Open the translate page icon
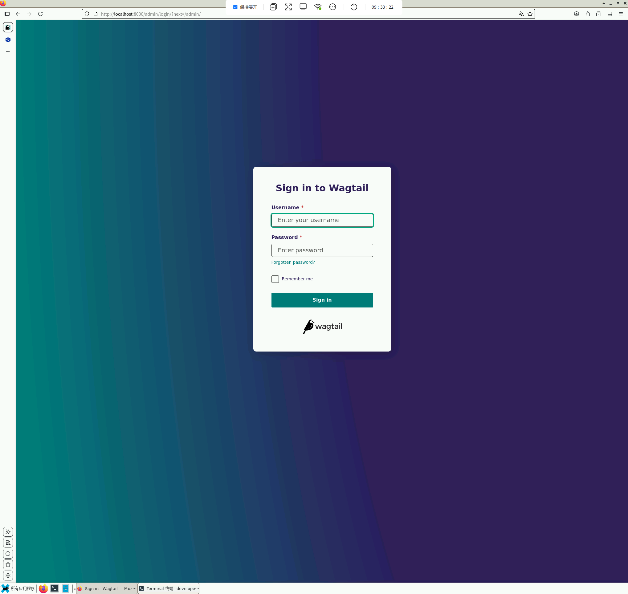Viewport: 628px width, 594px height. pos(521,14)
